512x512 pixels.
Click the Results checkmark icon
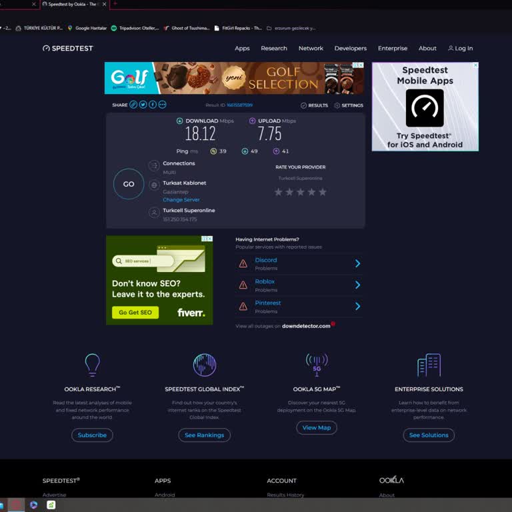pyautogui.click(x=304, y=105)
